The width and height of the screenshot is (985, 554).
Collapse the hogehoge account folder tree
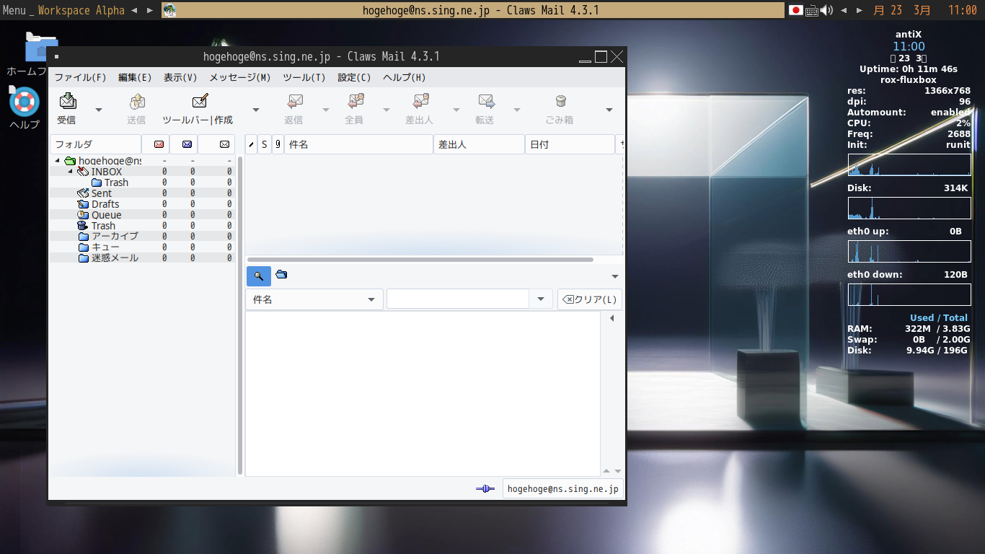coord(58,161)
